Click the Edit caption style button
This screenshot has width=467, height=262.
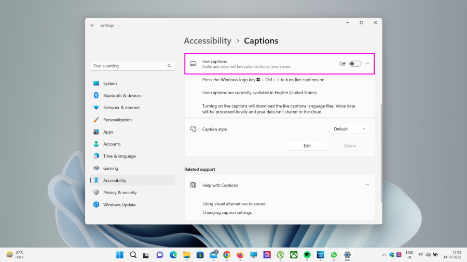pos(307,145)
